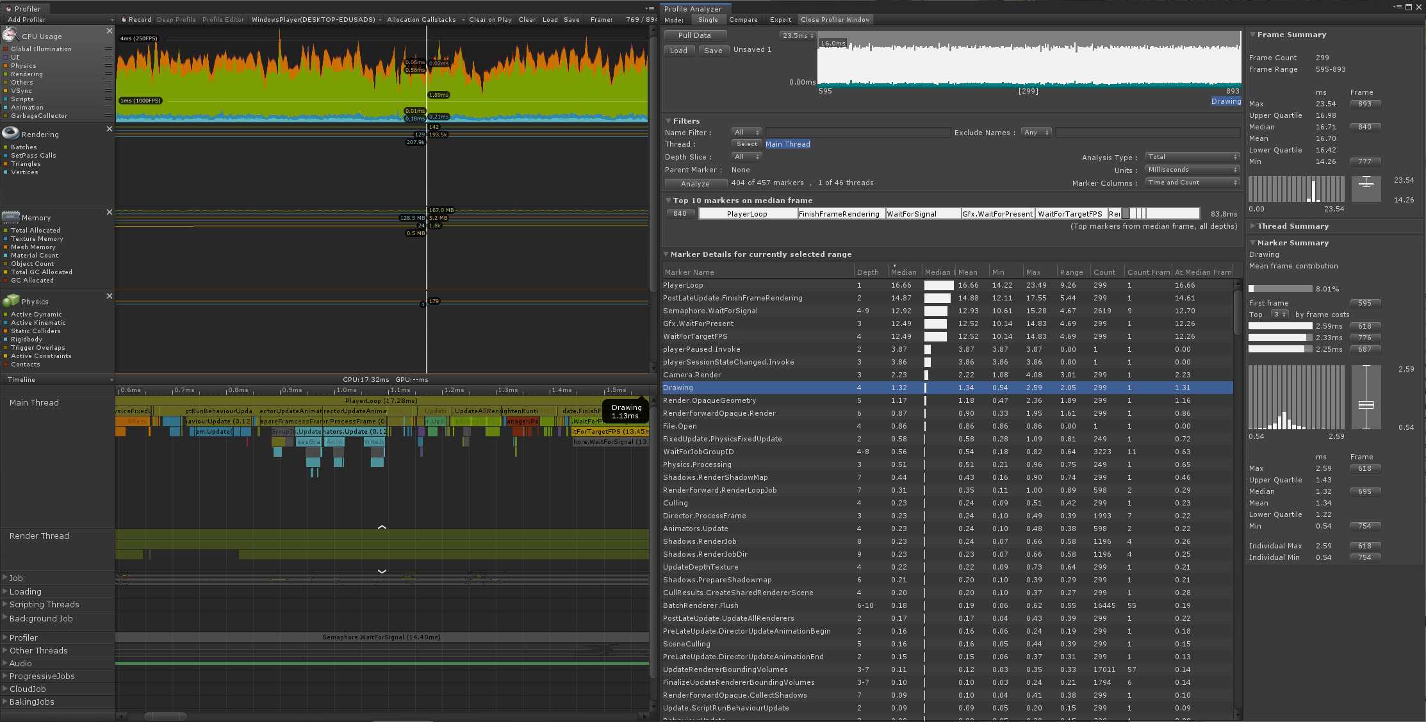Click the Memory module RAM chip icon
Screen dimensions: 1426x722
(x=10, y=217)
